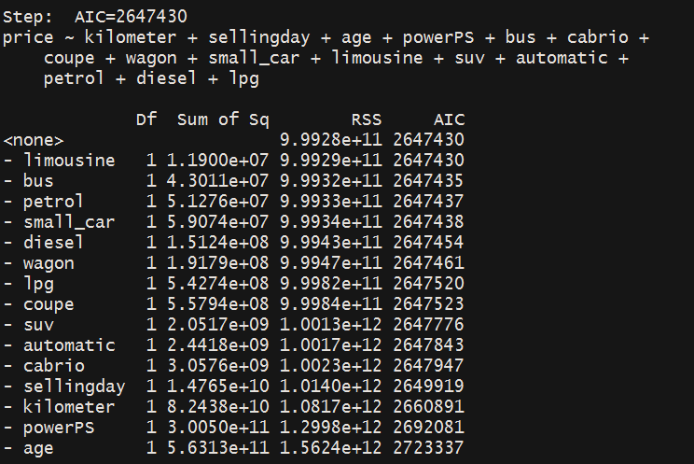Click the '- wagon' row label
Viewport: 694px width, 464px height.
pyautogui.click(x=39, y=263)
